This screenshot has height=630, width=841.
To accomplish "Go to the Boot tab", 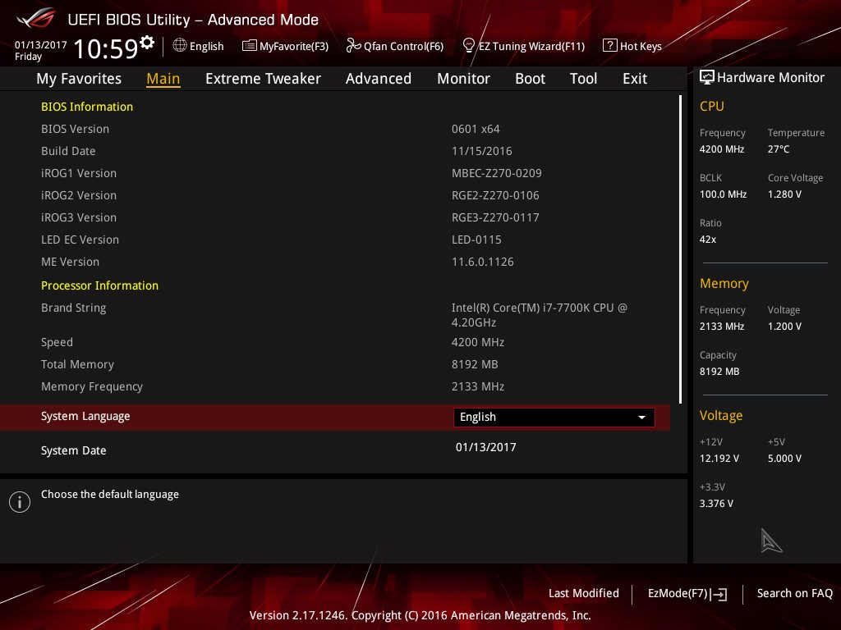I will tap(530, 79).
